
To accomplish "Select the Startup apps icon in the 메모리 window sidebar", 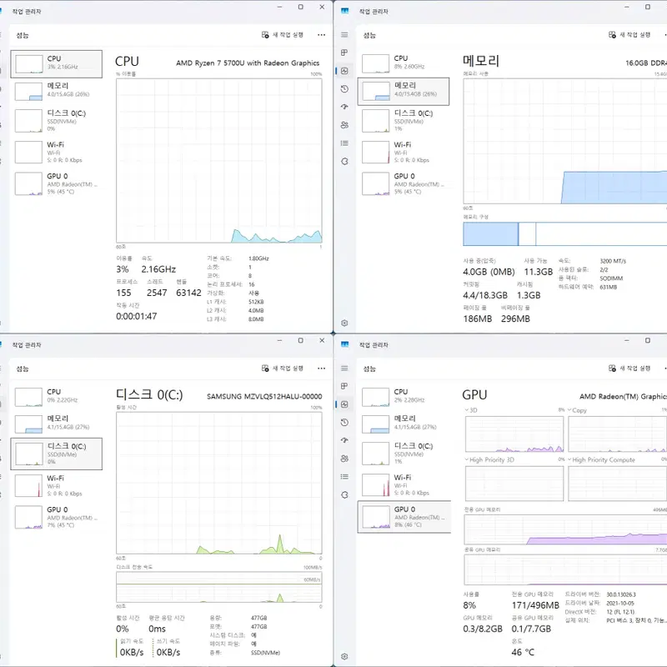I will click(344, 107).
